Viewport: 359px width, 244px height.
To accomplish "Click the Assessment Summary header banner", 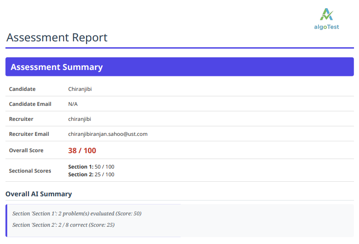I will click(x=179, y=67).
